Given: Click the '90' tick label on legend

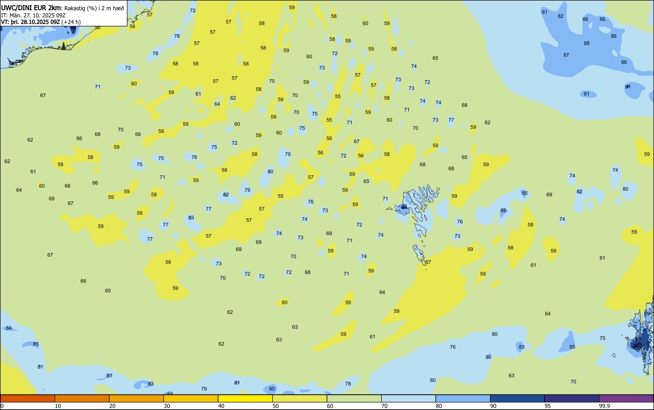Looking at the screenshot, I should [494, 406].
